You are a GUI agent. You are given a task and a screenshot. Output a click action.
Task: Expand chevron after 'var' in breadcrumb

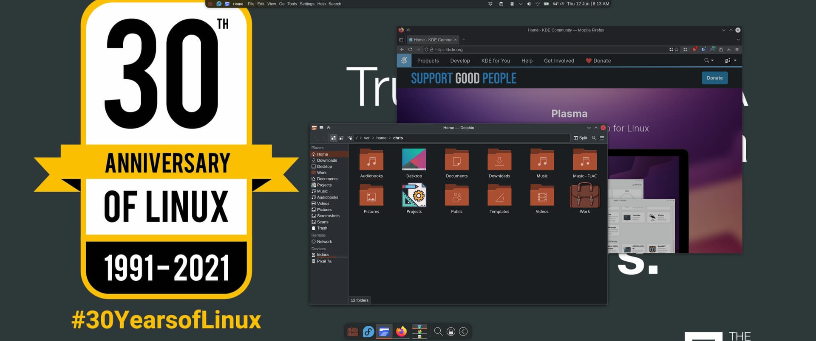coord(373,138)
